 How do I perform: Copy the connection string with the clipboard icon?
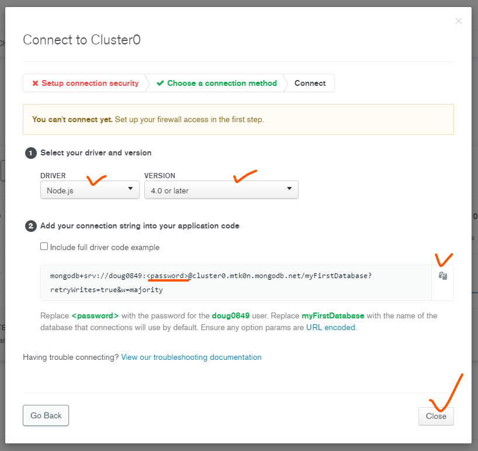tap(443, 276)
